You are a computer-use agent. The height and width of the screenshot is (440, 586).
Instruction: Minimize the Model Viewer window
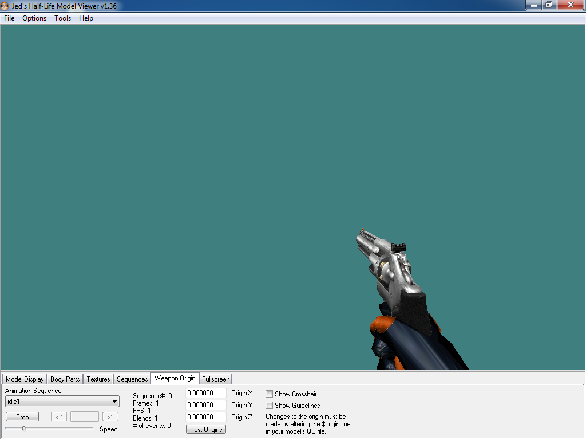coord(534,5)
